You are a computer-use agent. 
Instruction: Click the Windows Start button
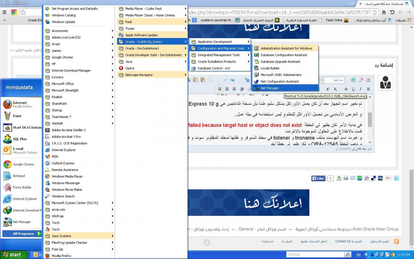13,255
